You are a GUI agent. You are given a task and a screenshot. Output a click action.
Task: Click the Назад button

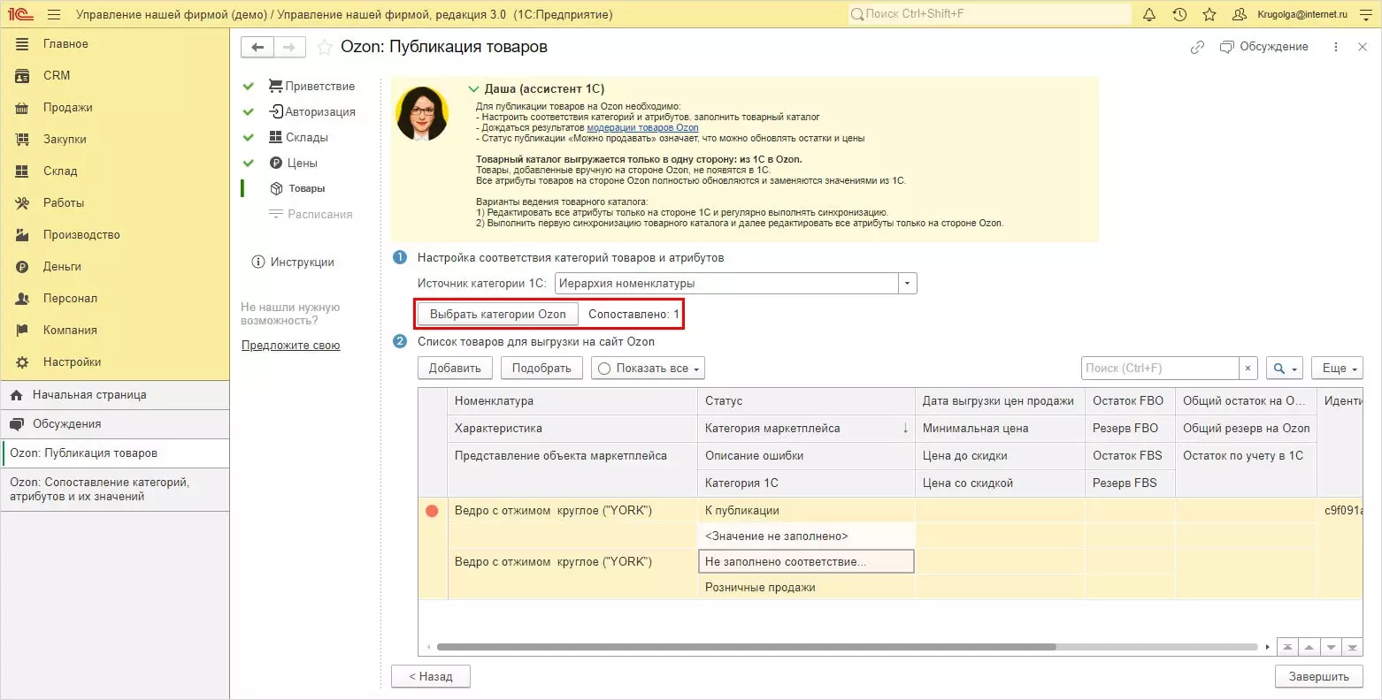tap(431, 677)
